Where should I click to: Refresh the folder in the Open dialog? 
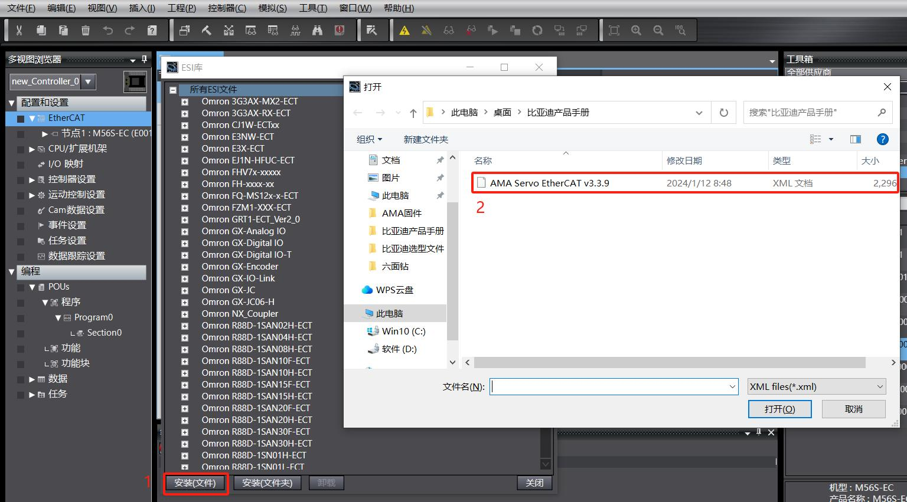723,113
